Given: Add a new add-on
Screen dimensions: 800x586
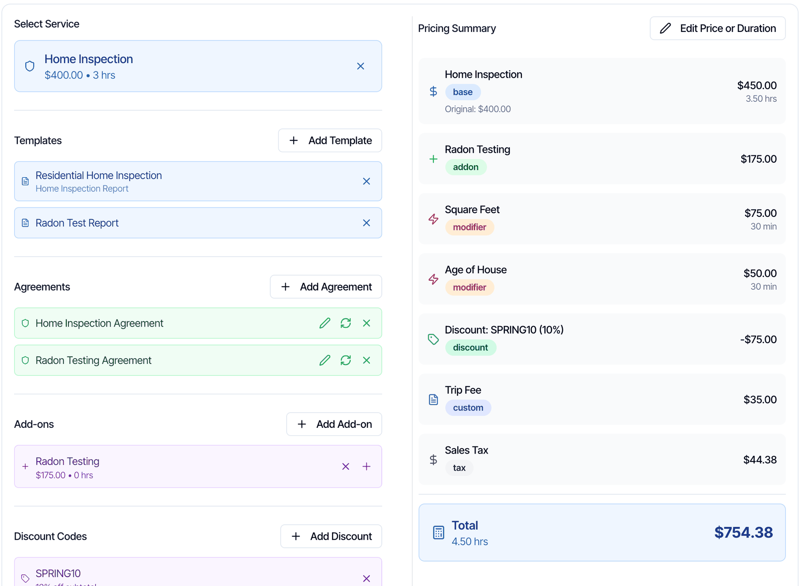Looking at the screenshot, I should coord(334,424).
